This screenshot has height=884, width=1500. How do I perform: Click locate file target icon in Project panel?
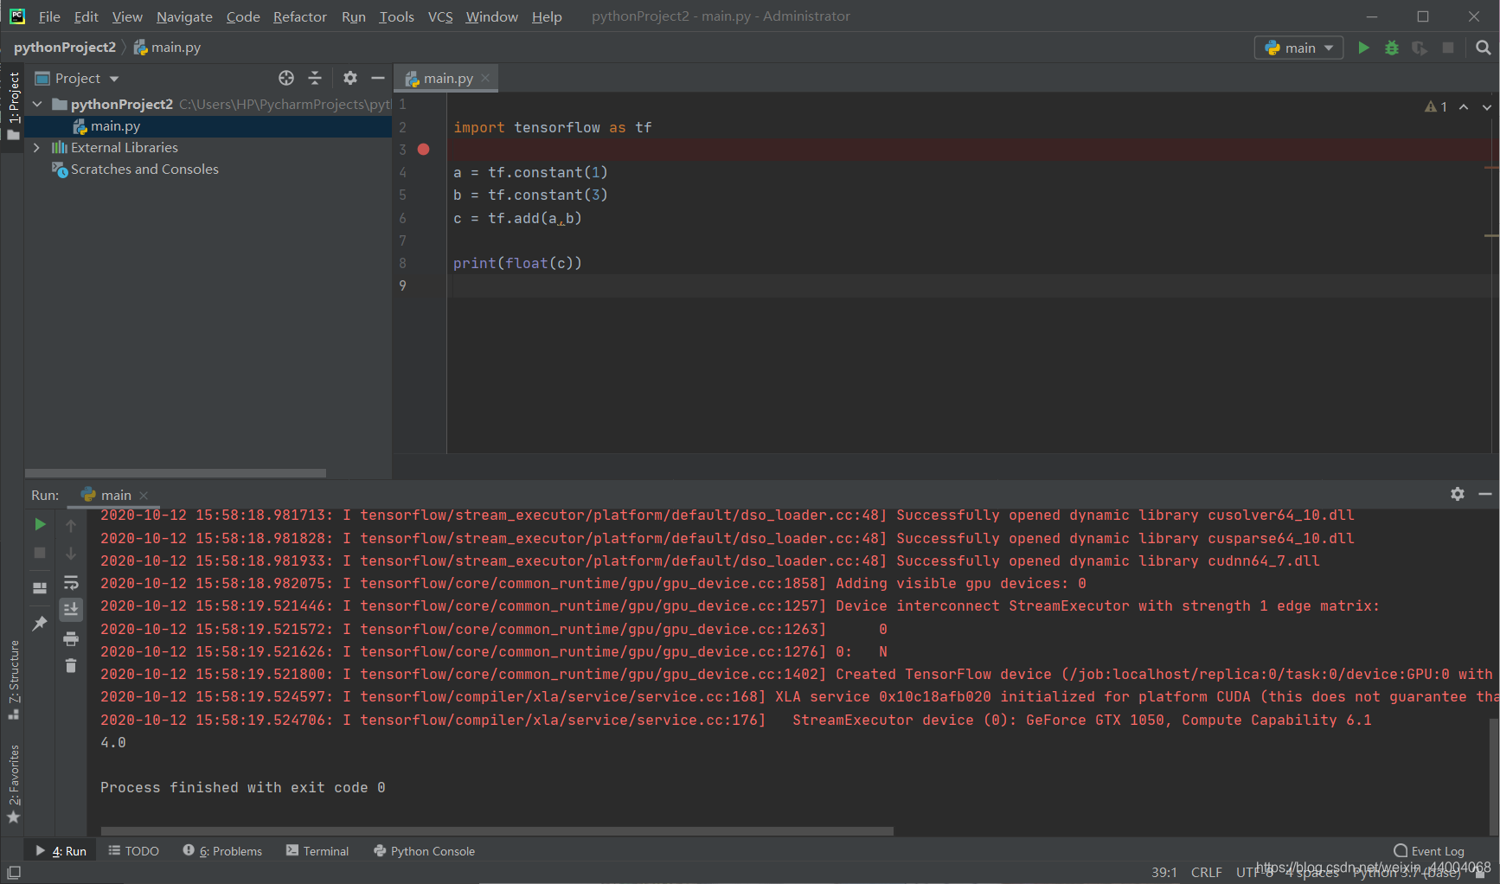point(286,78)
